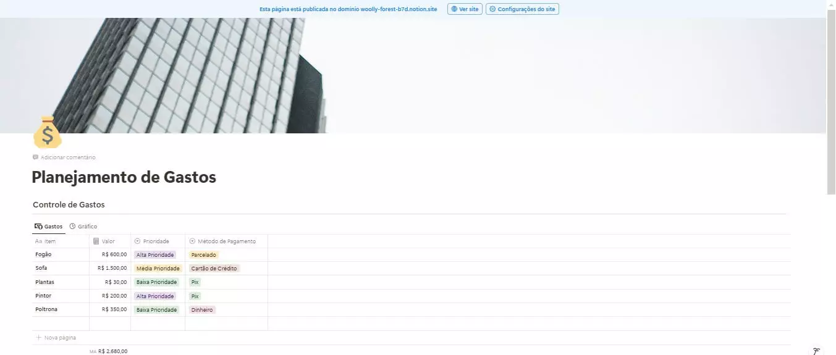Click the comment bubble icon beside Adicionar comentário

(36, 157)
